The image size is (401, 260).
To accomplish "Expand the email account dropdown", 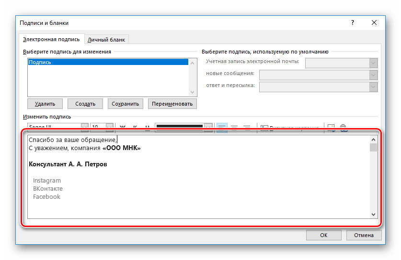I will (373, 63).
